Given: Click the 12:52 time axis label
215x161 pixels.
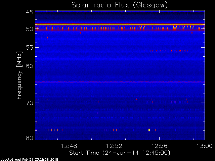Looking at the screenshot, I should point(114,146).
